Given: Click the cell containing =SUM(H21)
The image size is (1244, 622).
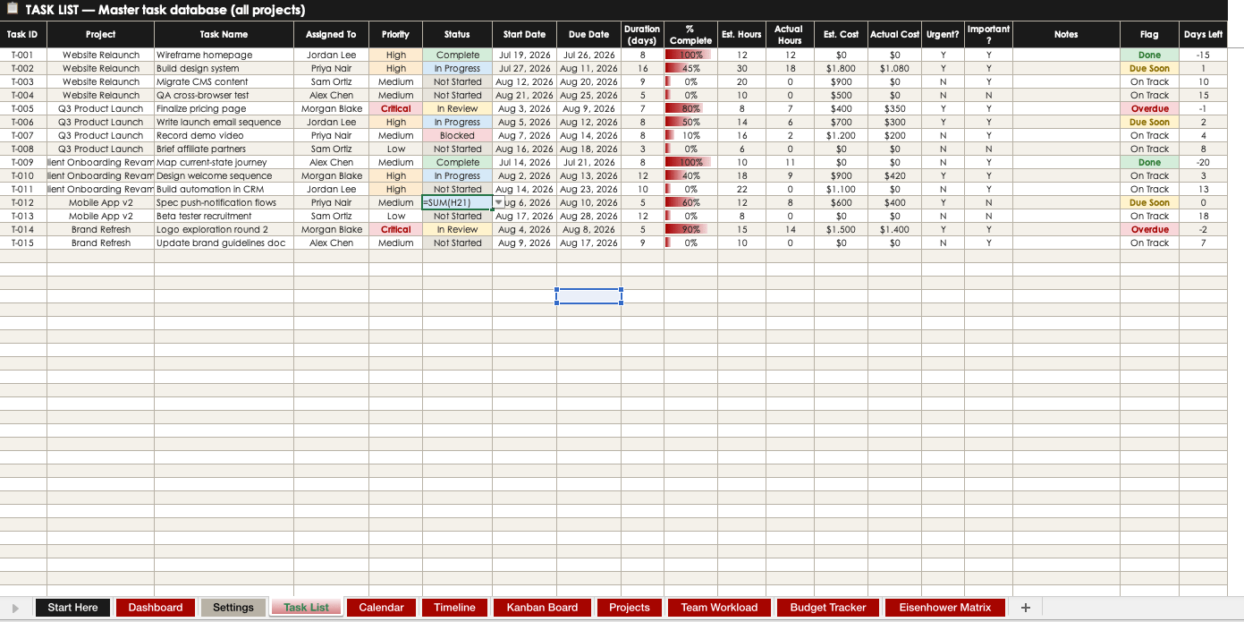Looking at the screenshot, I should 457,203.
